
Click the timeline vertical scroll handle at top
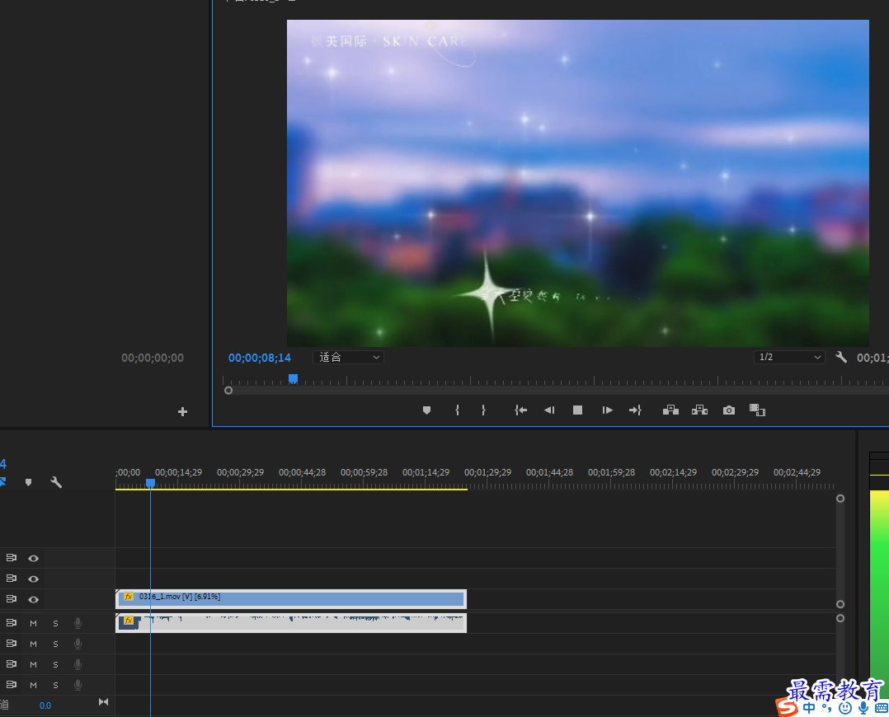pyautogui.click(x=840, y=499)
